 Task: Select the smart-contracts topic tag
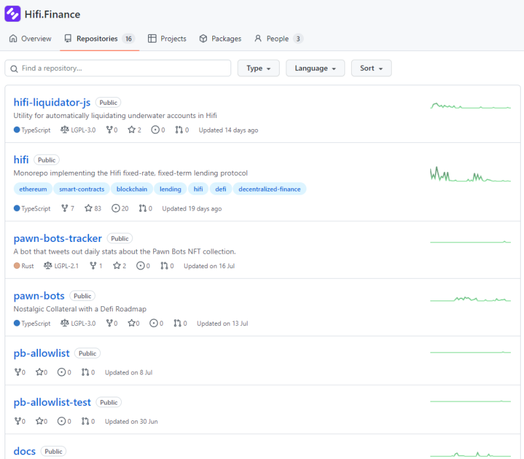click(x=81, y=190)
